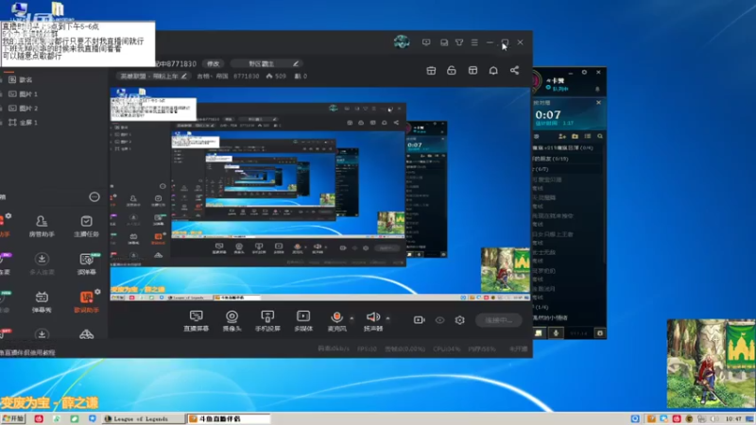Image resolution: width=756 pixels, height=425 pixels.
Task: Click the 连接中 start stream button
Action: coord(499,320)
